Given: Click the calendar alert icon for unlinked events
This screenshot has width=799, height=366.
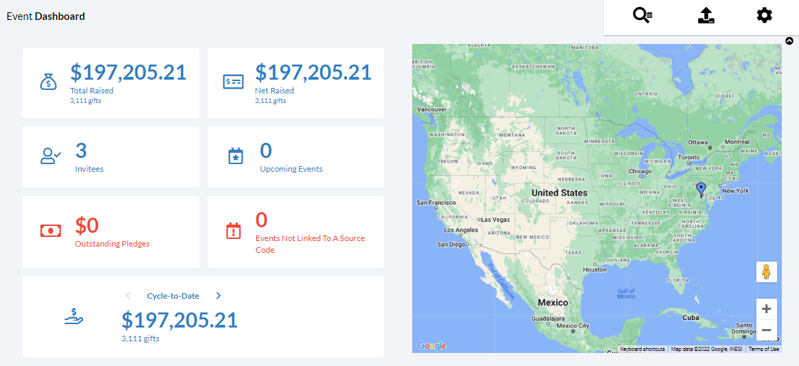Looking at the screenshot, I should 234,231.
